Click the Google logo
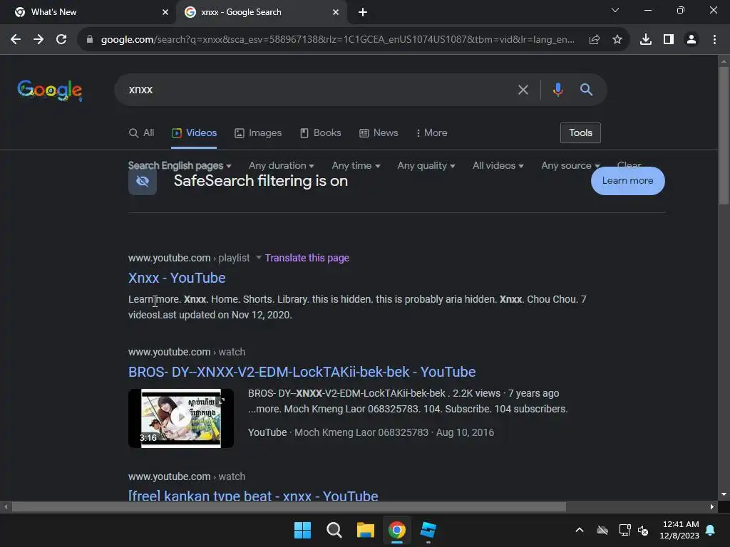730x547 pixels. click(50, 90)
